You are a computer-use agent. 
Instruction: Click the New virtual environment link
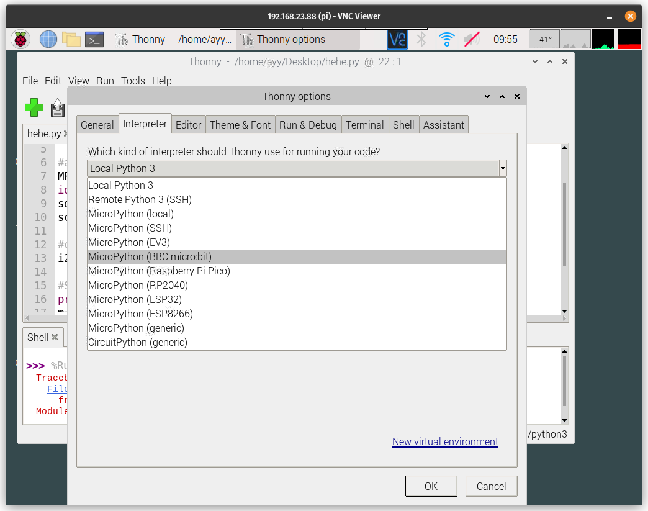click(x=445, y=442)
